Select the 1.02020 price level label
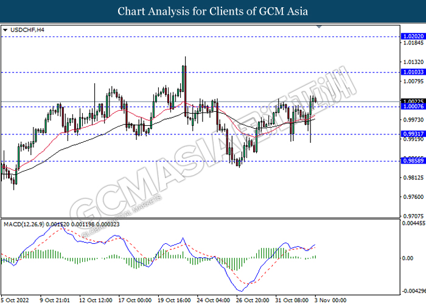The image size is (426, 304). tap(413, 36)
